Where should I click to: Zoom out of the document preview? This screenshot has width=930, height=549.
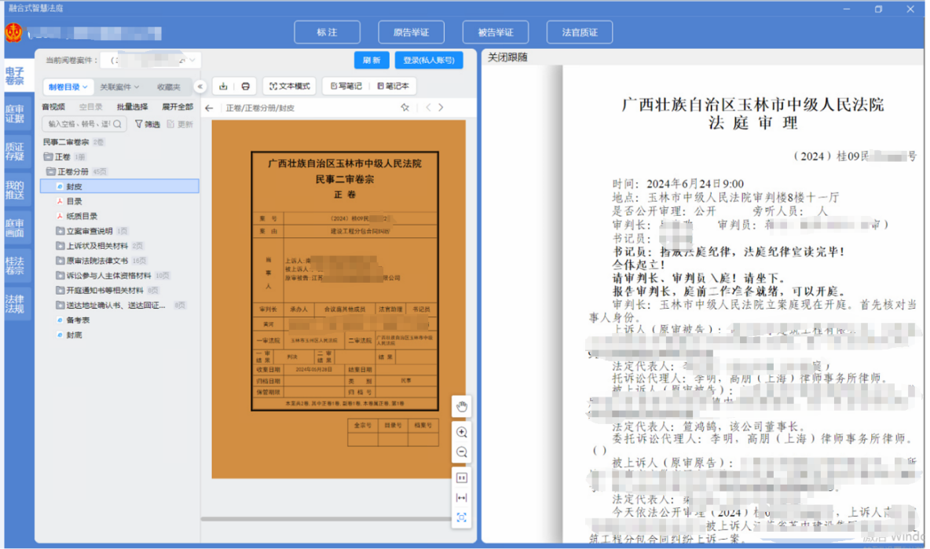[462, 452]
